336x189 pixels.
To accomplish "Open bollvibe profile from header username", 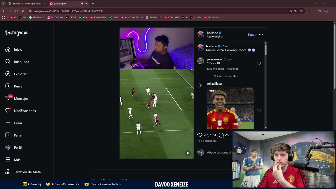I will tap(212, 33).
